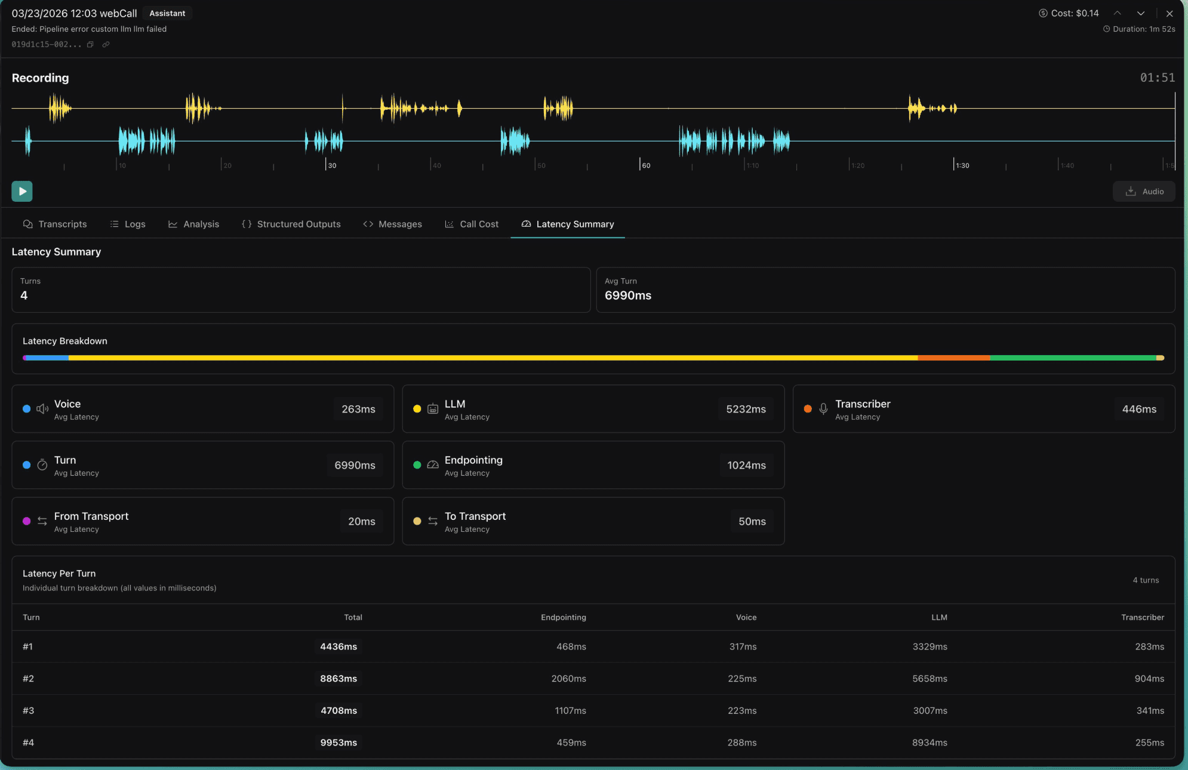Copy the call ID with copy icon
The image size is (1188, 770).
90,45
